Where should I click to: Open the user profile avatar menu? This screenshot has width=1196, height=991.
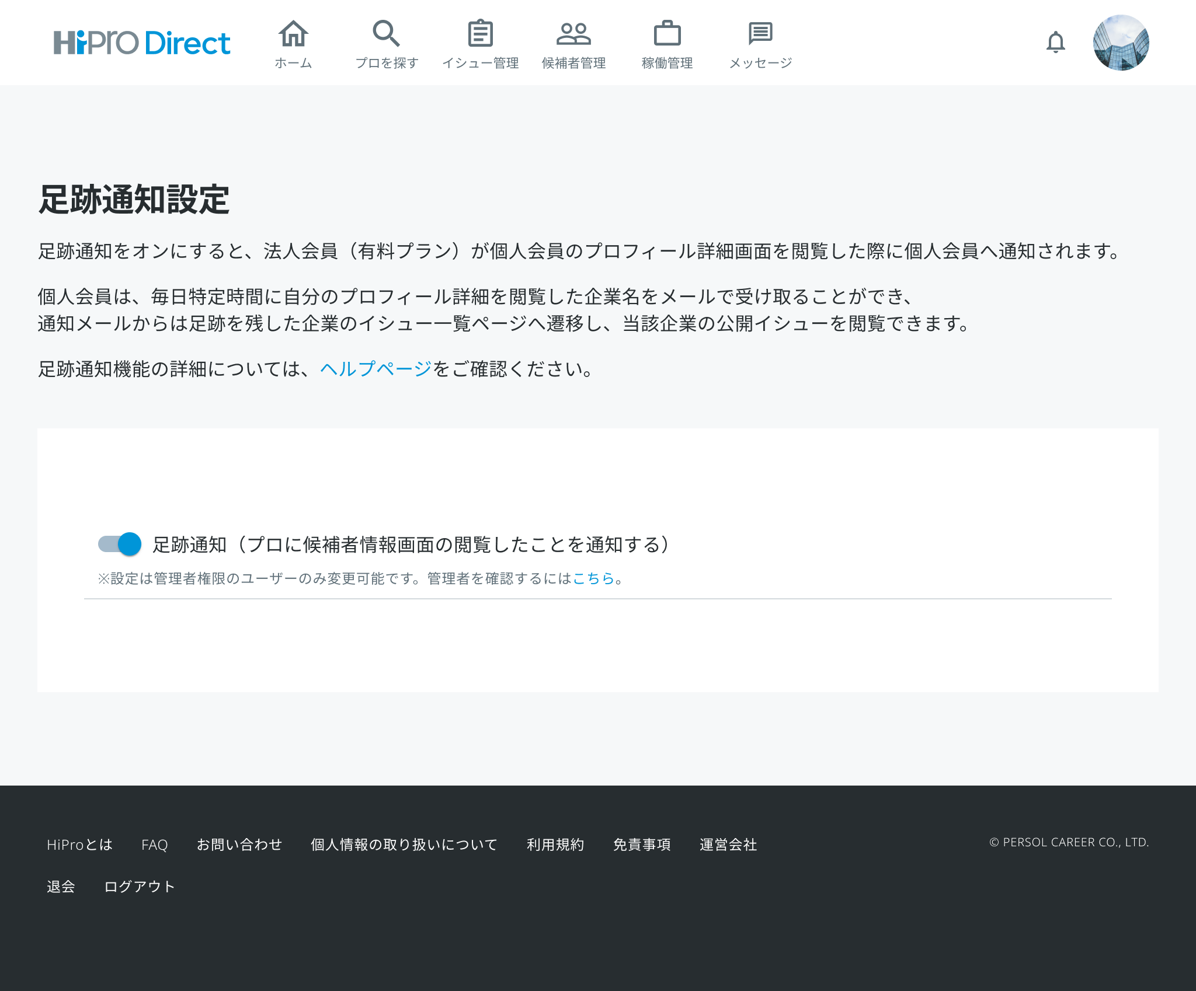pyautogui.click(x=1121, y=43)
